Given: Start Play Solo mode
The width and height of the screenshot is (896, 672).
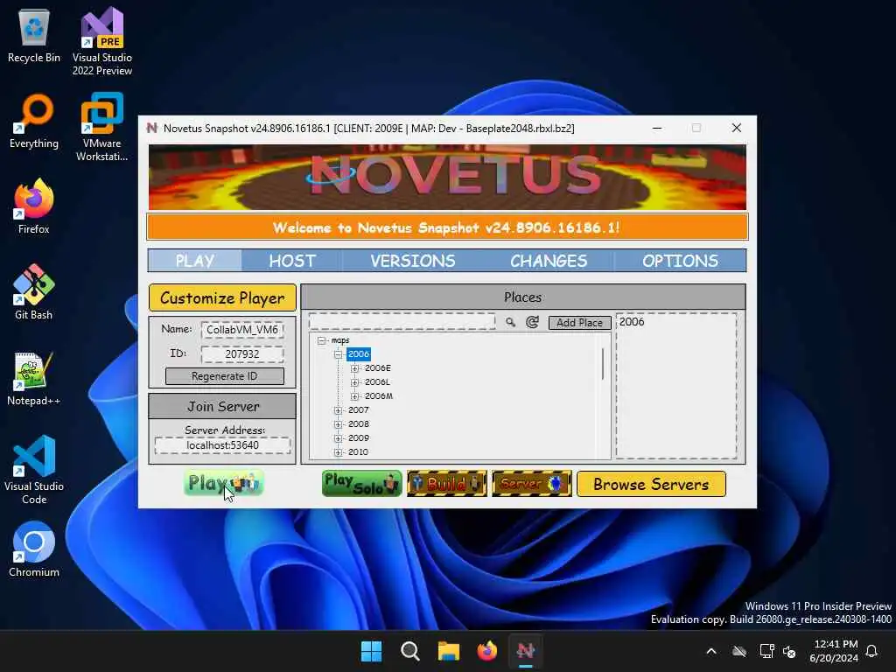Looking at the screenshot, I should pos(361,483).
